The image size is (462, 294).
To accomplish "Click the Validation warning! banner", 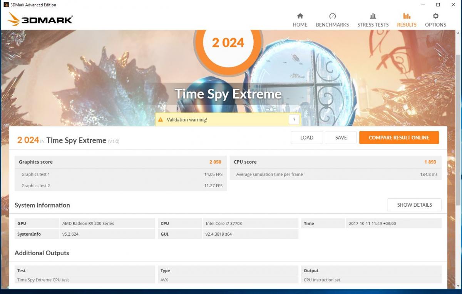I will (228, 120).
